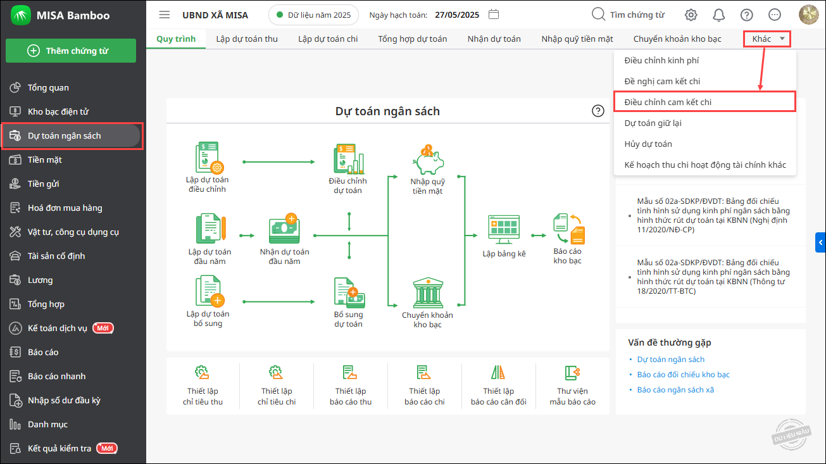Open Lập bảng kê step
826x464 pixels.
[x=504, y=236]
